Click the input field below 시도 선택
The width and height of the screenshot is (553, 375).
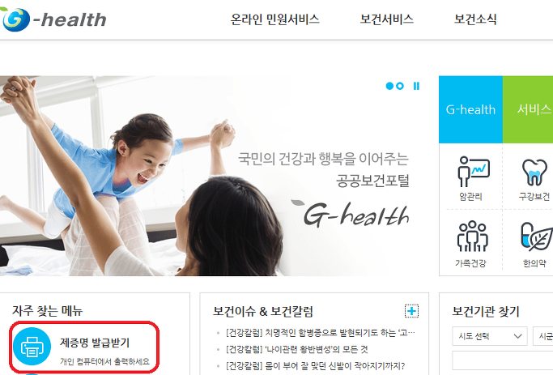(x=503, y=360)
